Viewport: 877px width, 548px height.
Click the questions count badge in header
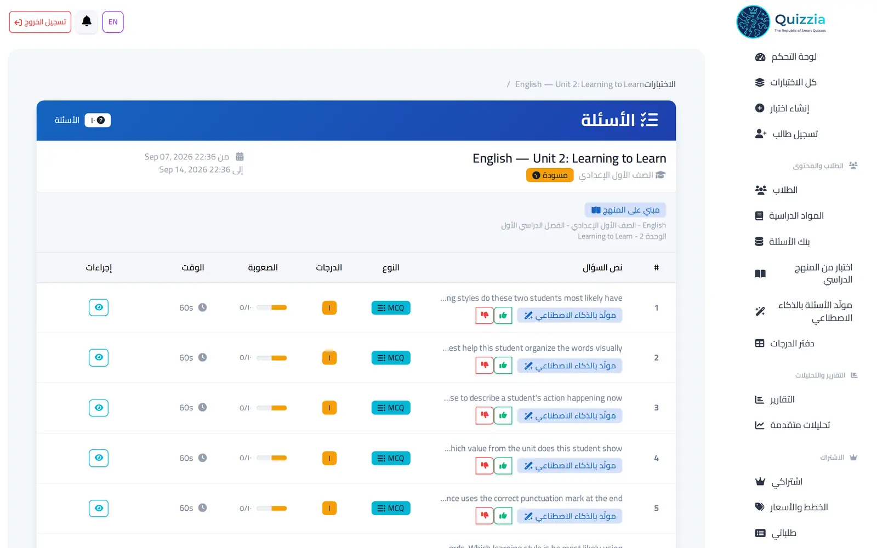[x=98, y=120]
